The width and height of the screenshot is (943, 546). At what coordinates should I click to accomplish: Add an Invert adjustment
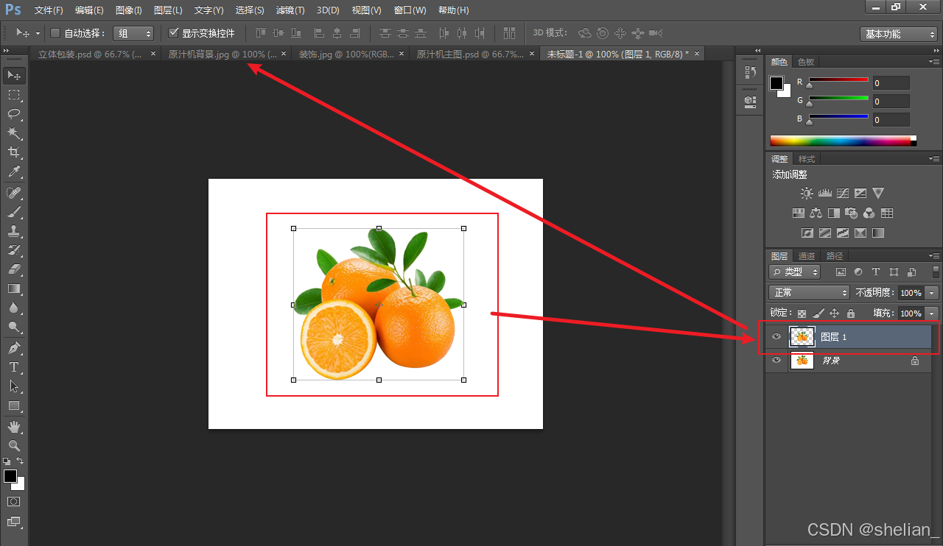807,233
